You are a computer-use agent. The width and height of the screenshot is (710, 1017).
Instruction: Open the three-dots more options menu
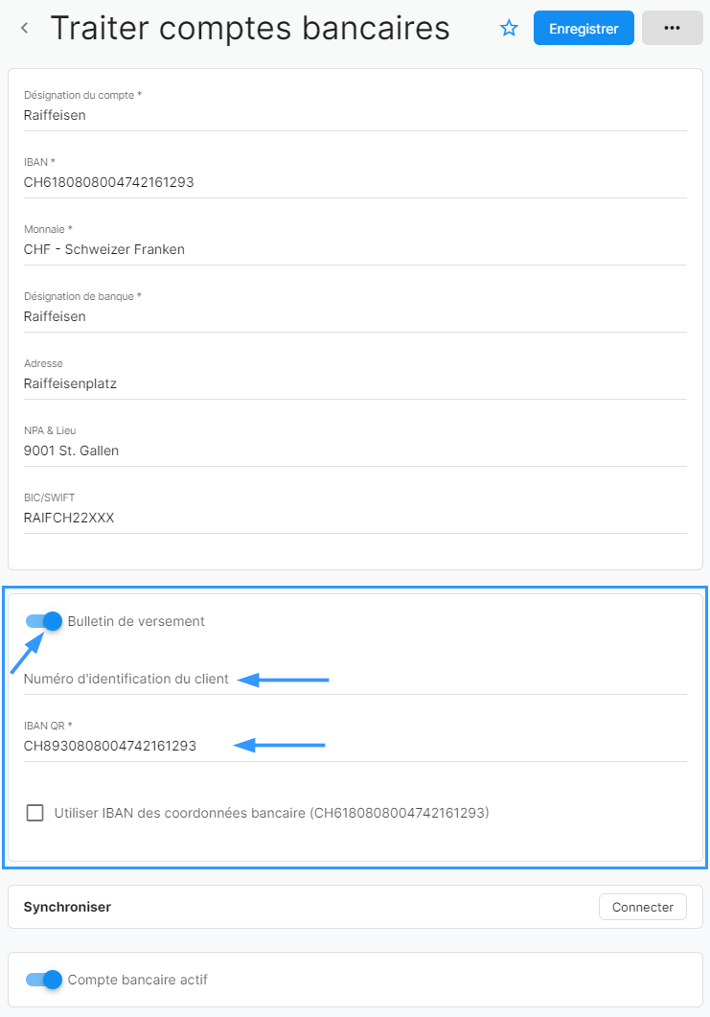click(x=673, y=28)
